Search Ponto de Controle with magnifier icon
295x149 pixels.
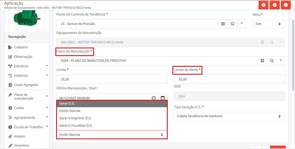coord(232,24)
